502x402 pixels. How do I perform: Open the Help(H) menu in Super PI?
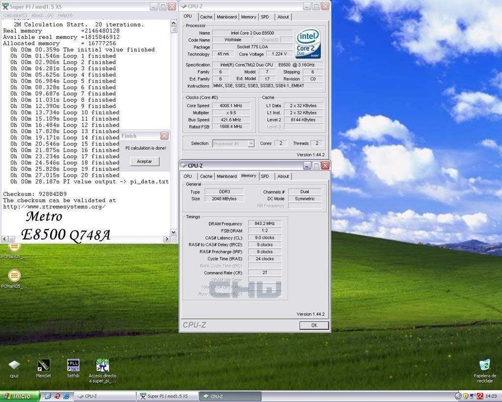[65, 15]
